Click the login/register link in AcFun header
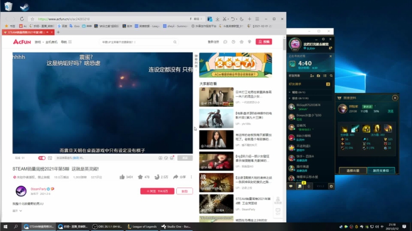The width and height of the screenshot is (412, 231). 213,42
